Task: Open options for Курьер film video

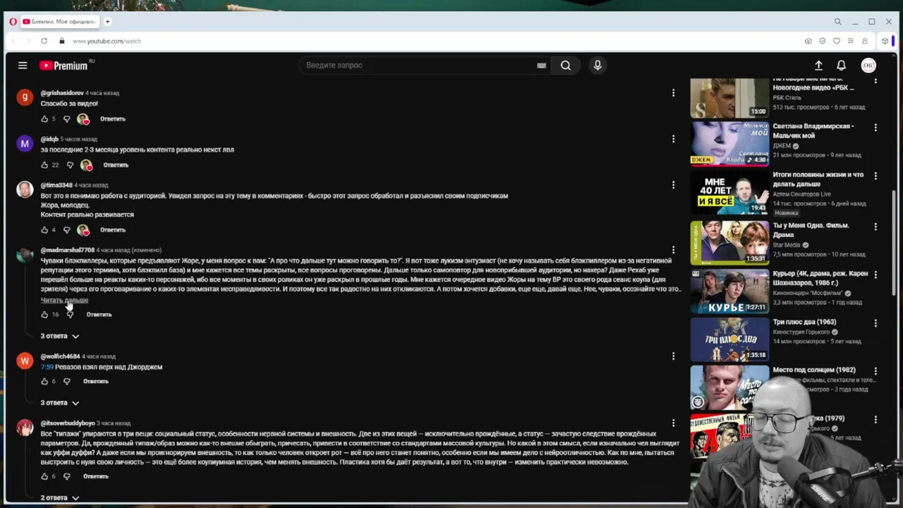Action: pos(875,274)
